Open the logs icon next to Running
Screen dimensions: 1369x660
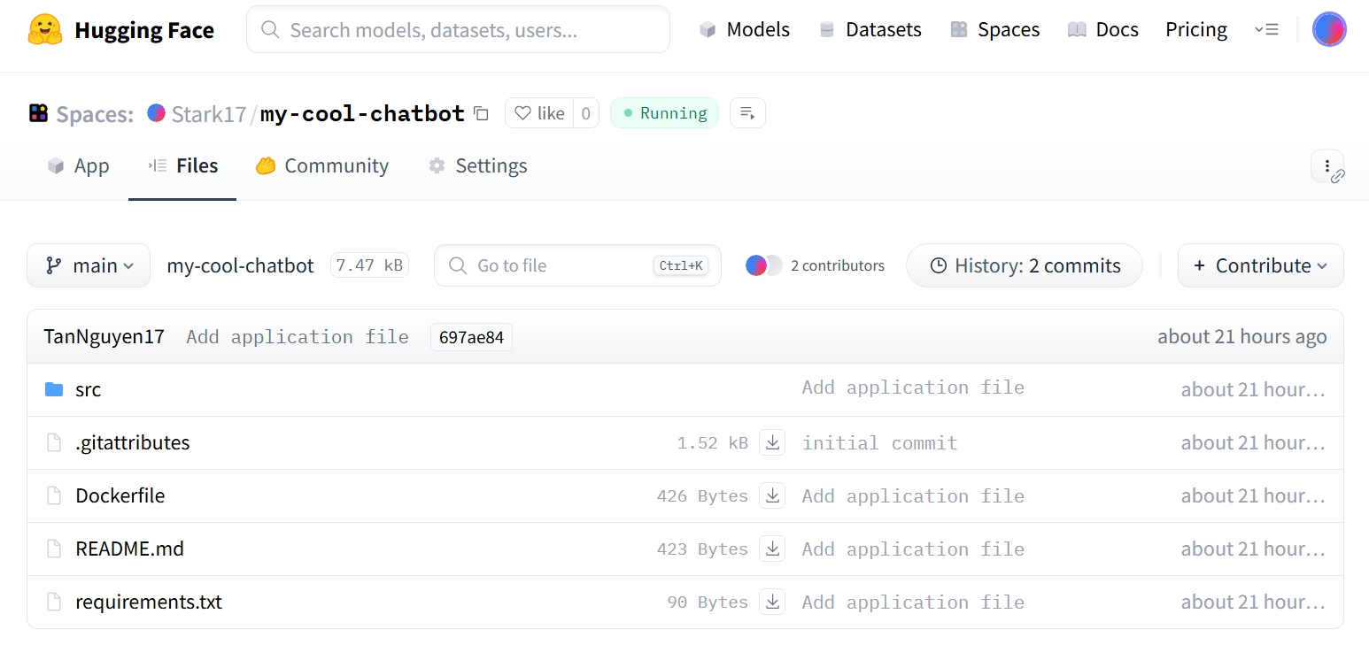click(x=747, y=113)
